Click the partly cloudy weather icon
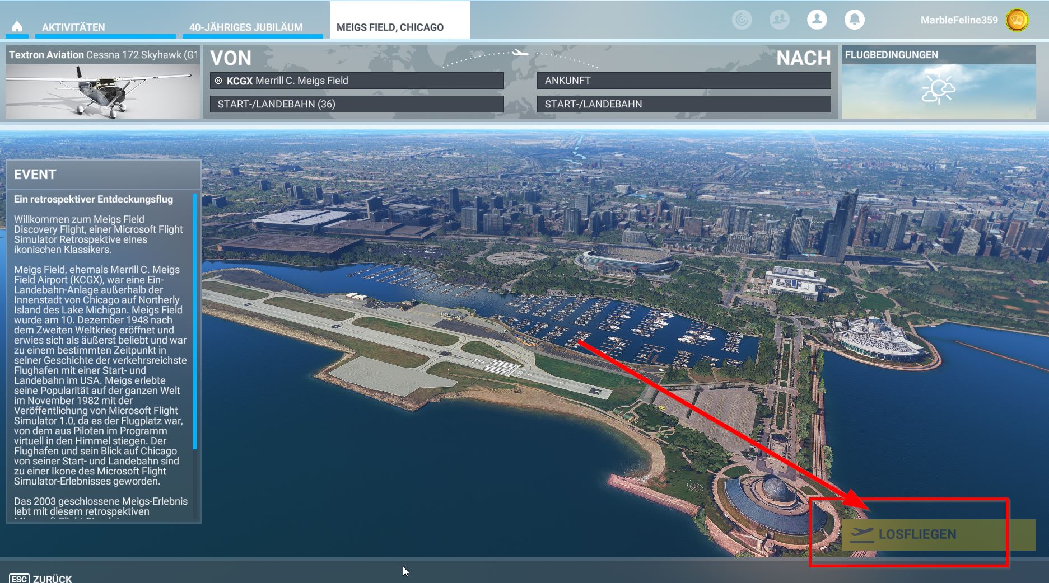 [x=939, y=89]
